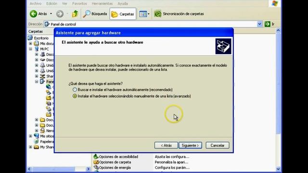
Task: Toggle the Carpetas folders pane button
Action: (x=123, y=14)
